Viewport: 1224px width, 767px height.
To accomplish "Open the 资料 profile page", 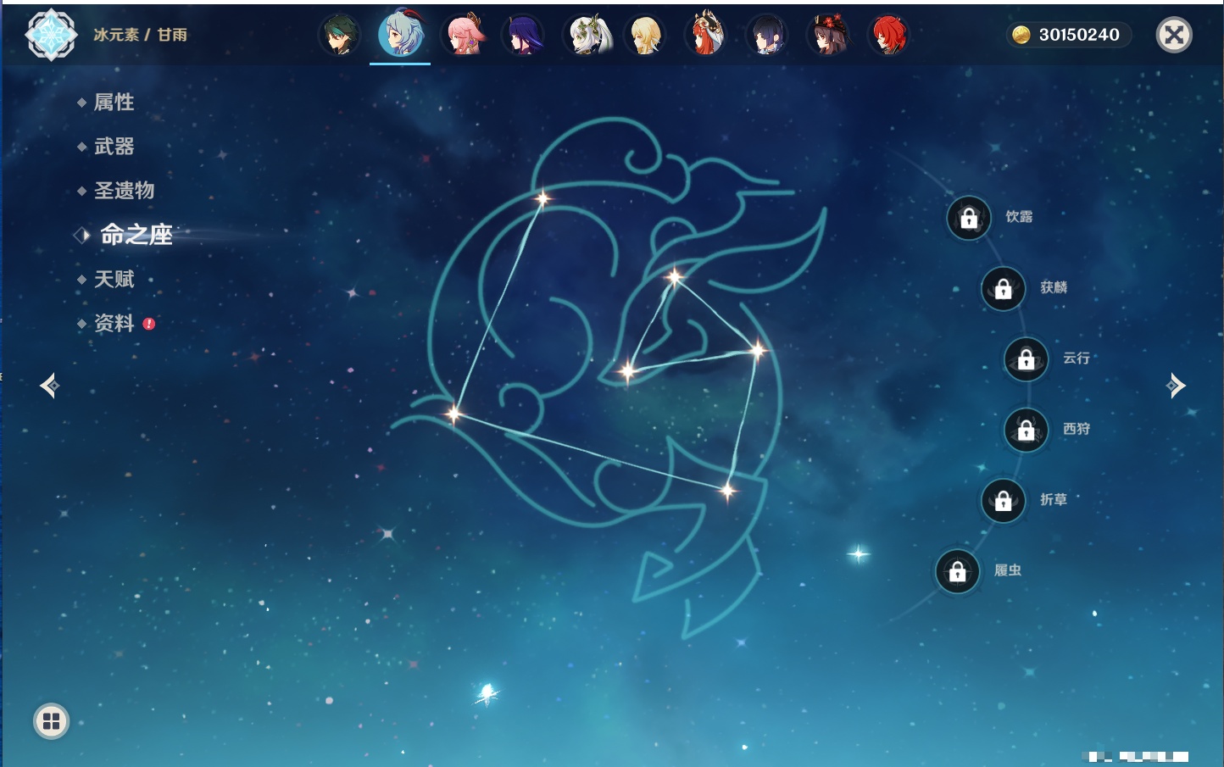I will tap(114, 323).
